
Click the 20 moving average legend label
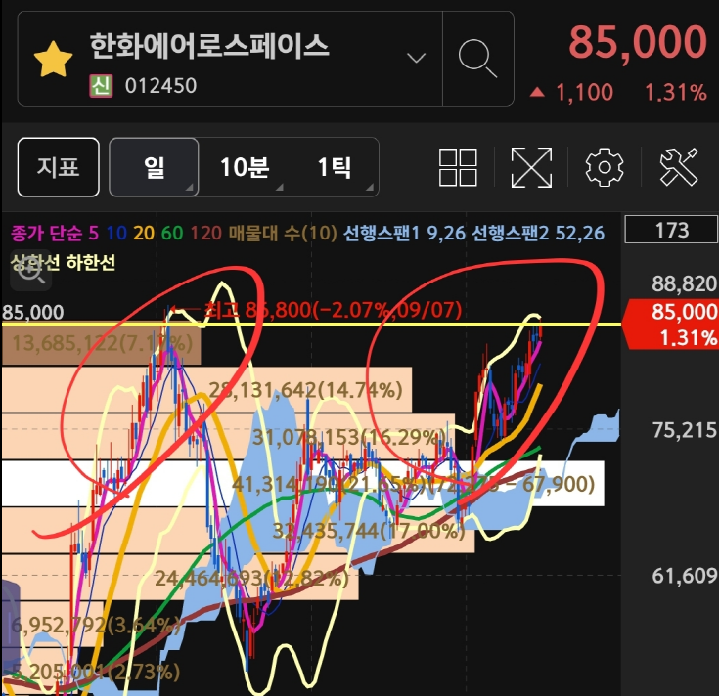point(144,234)
